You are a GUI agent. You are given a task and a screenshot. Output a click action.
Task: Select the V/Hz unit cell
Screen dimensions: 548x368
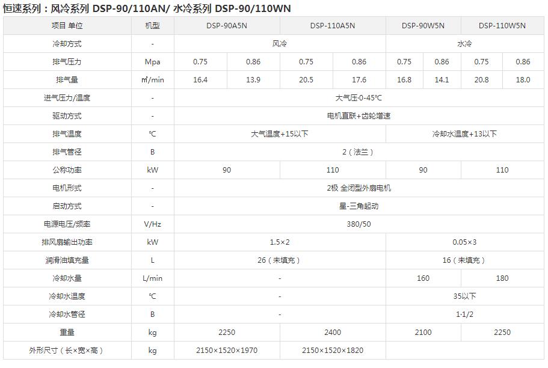click(152, 224)
